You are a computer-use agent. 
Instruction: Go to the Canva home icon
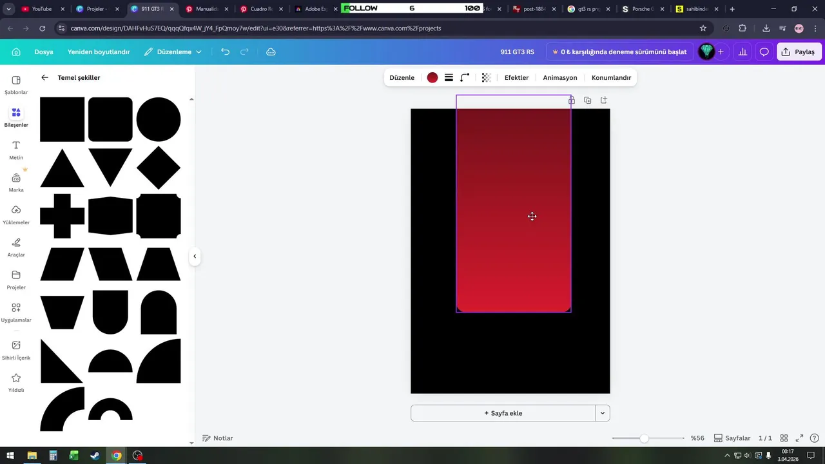(16, 52)
